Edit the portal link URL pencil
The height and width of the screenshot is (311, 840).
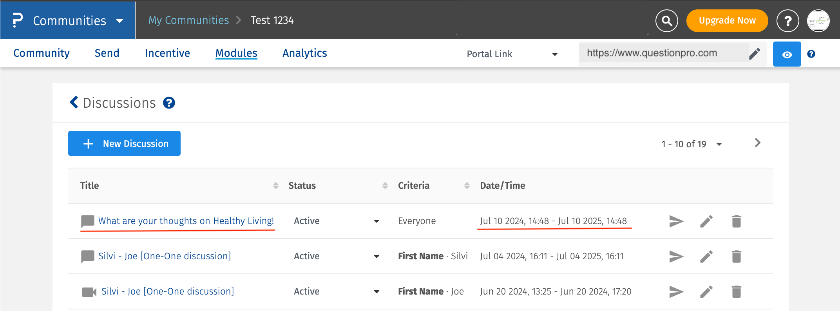pos(755,54)
